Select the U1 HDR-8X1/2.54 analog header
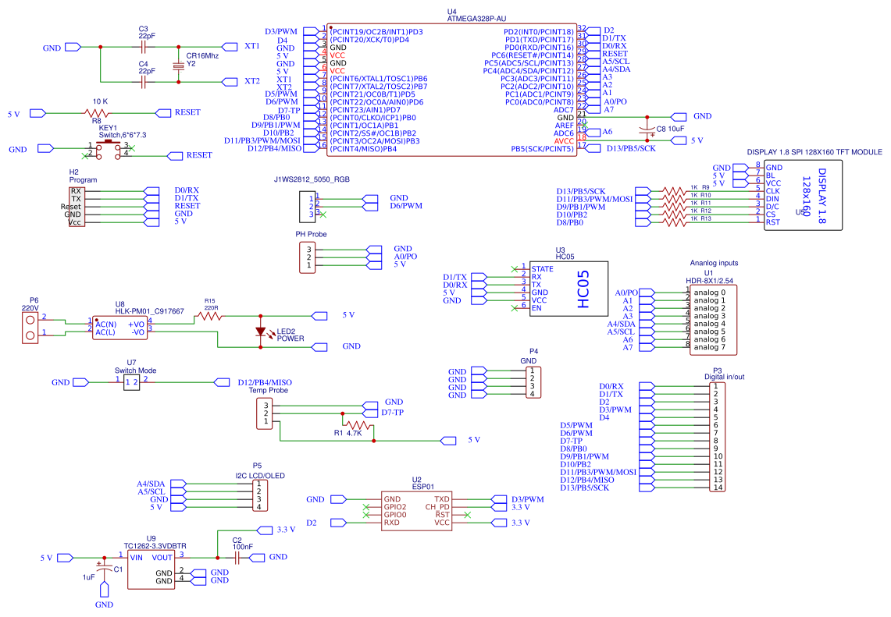 click(713, 320)
